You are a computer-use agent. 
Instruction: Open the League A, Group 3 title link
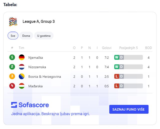(38, 22)
